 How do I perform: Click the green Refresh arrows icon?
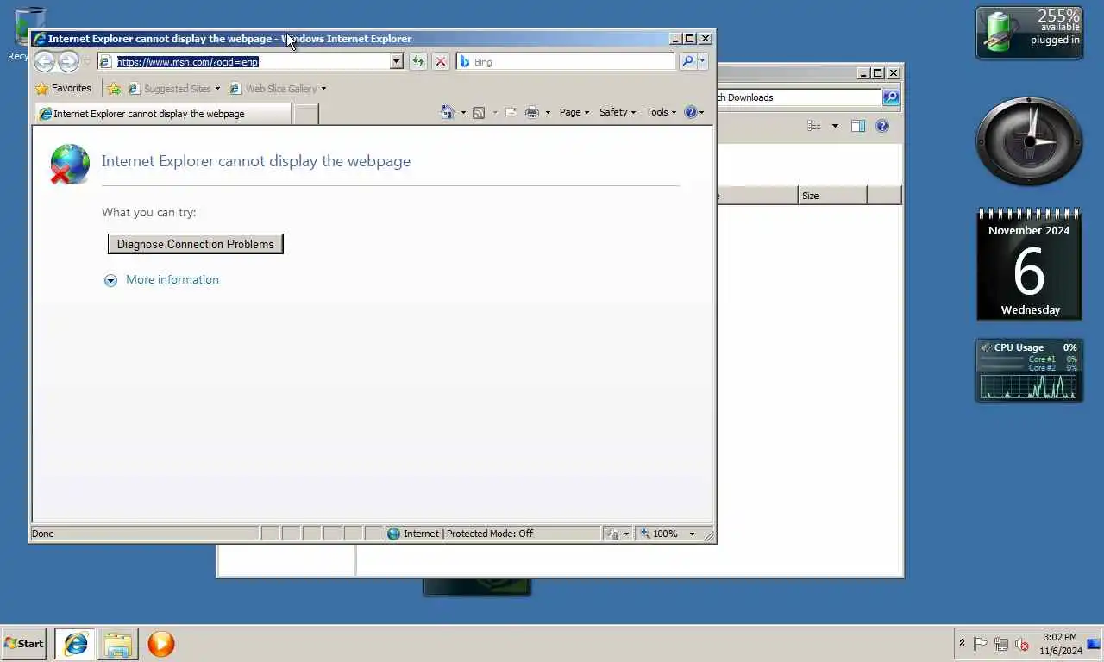coord(417,61)
